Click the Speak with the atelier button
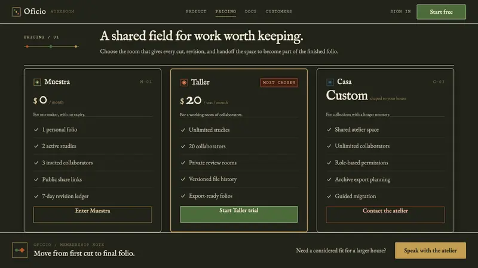Screen dimensions: 478x268 coord(430,251)
